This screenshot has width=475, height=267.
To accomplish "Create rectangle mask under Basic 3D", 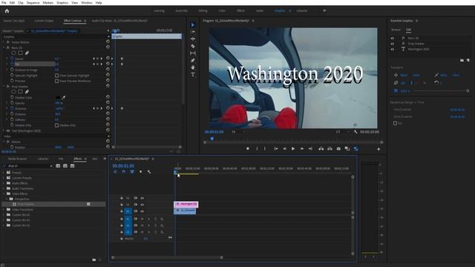I will (20, 53).
